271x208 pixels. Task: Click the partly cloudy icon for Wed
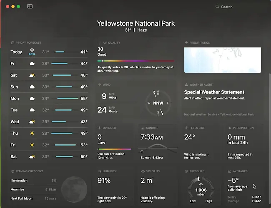click(x=32, y=122)
